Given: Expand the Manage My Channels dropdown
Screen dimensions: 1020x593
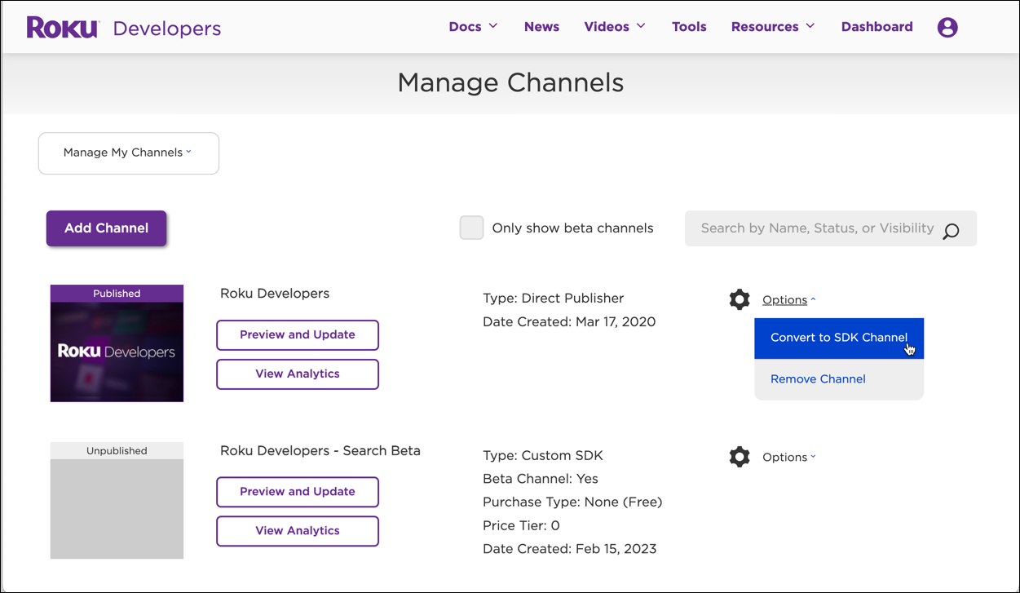Looking at the screenshot, I should coord(128,153).
